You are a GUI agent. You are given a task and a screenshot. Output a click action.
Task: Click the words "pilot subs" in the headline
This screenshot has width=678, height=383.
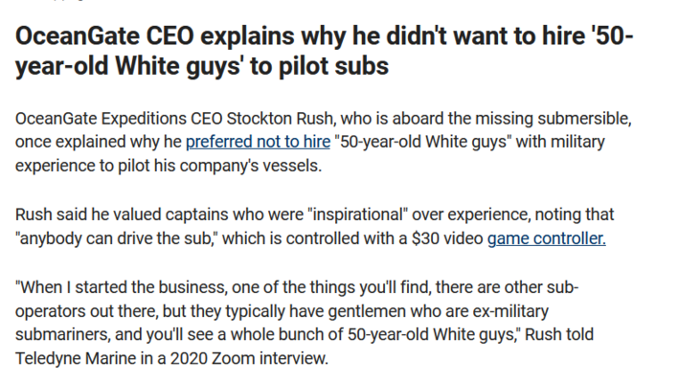(x=333, y=66)
